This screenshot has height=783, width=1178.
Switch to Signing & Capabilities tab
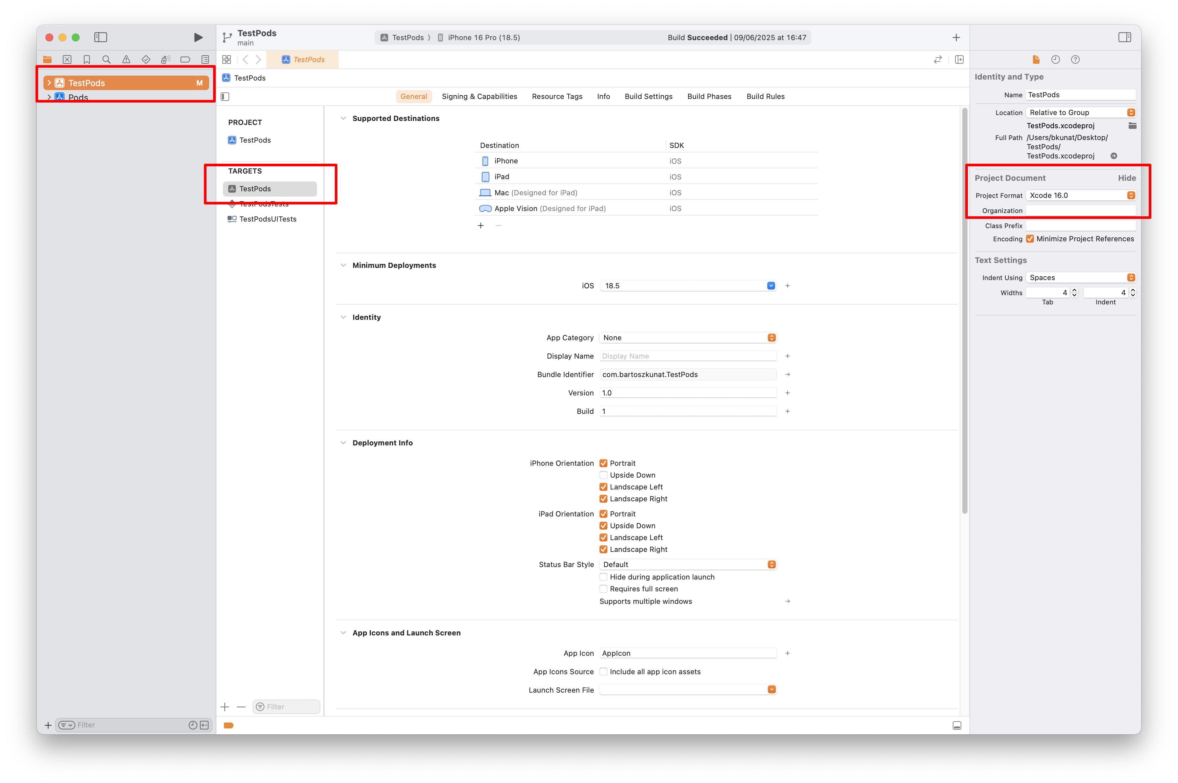tap(479, 96)
